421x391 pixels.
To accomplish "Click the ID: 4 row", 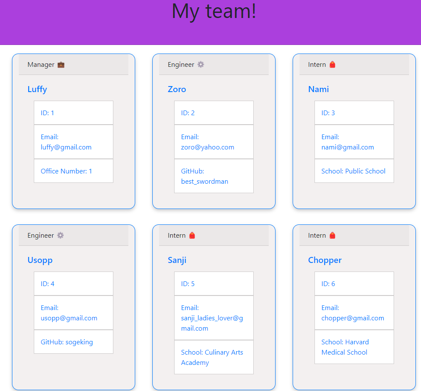I will [74, 284].
